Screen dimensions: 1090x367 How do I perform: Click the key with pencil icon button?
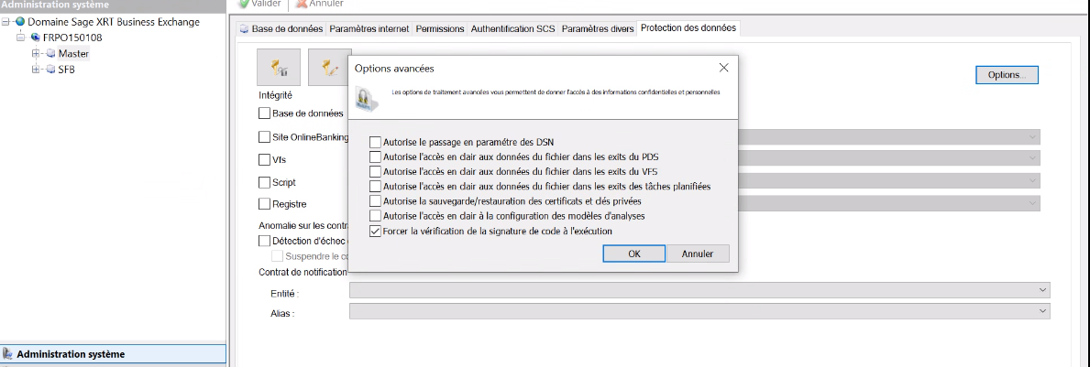pyautogui.click(x=329, y=68)
